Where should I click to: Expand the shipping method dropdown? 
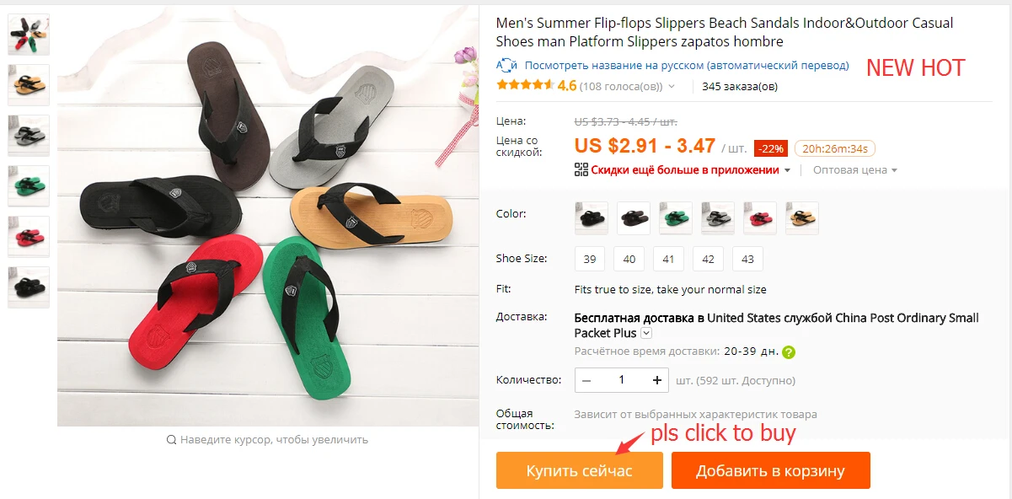tap(646, 334)
